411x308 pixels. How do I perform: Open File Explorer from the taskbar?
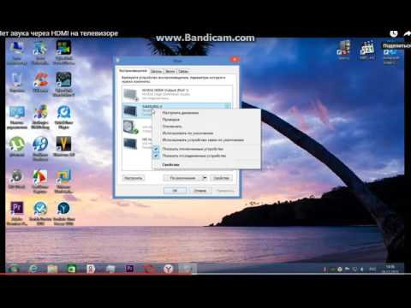52,269
